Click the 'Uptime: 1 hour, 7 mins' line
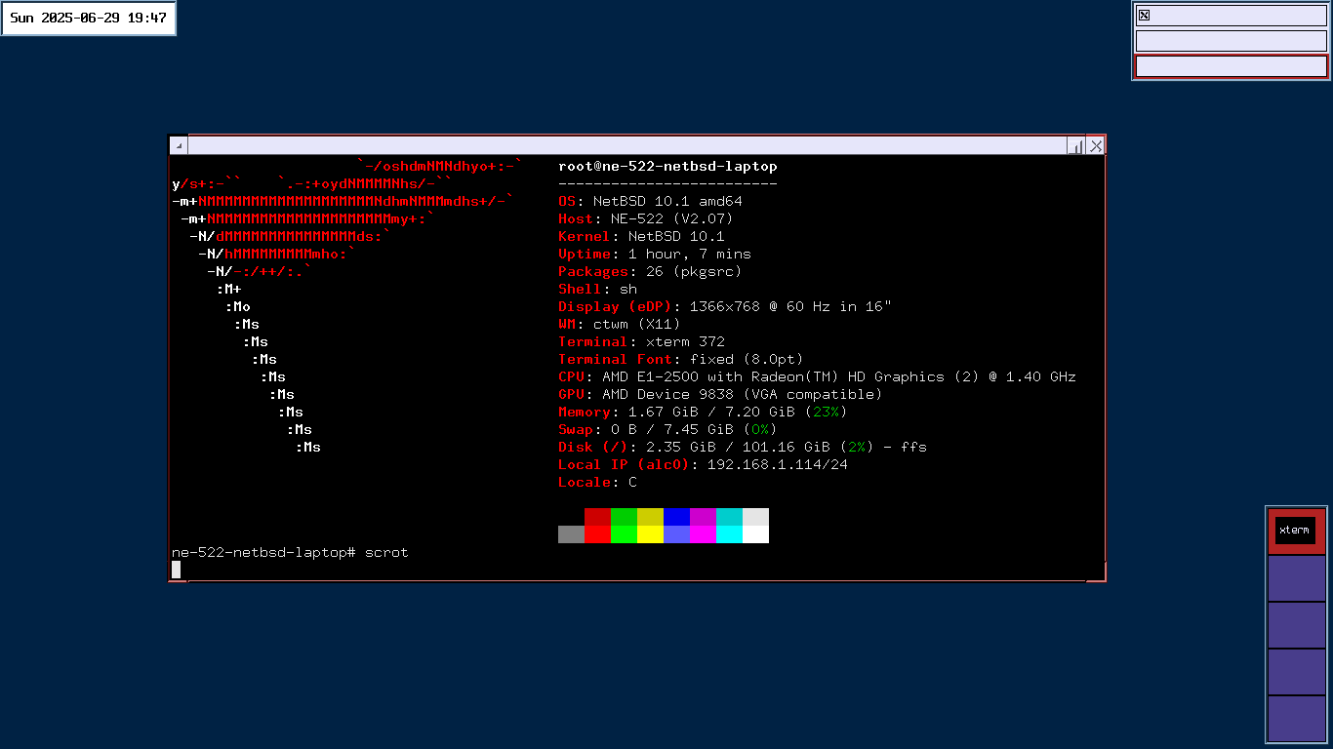Viewport: 1333px width, 749px height. [x=655, y=255]
